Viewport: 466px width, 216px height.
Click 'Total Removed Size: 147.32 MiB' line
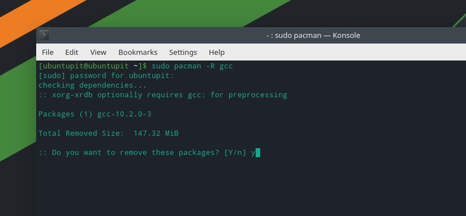109,133
